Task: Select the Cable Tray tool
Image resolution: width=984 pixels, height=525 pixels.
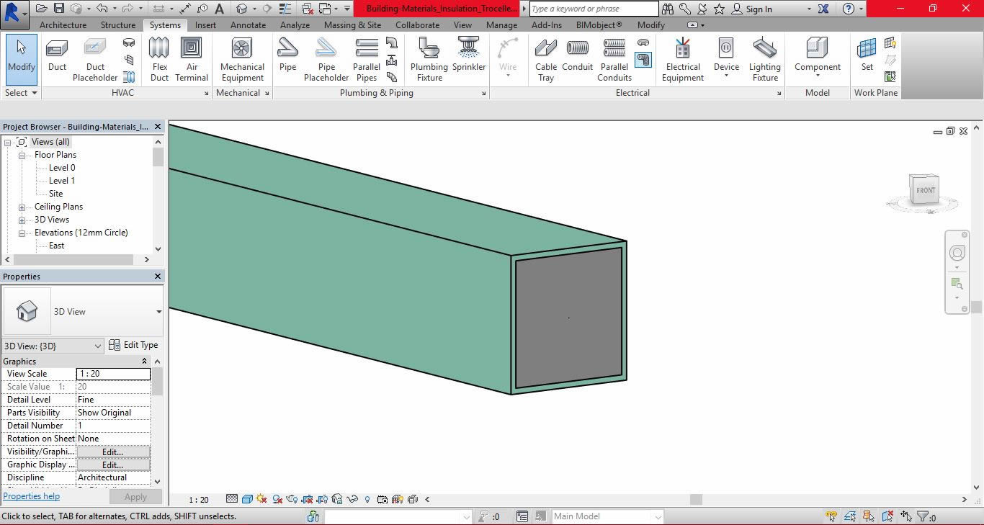Action: (x=546, y=60)
